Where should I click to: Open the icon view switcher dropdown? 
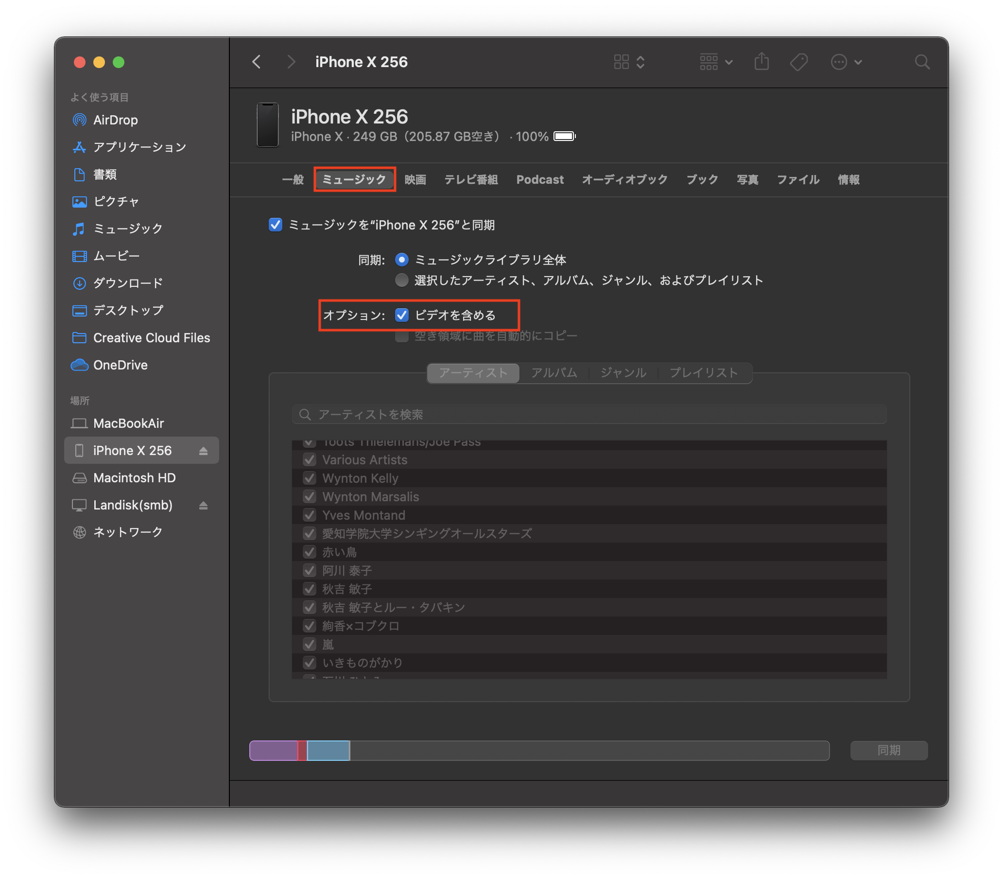(629, 62)
